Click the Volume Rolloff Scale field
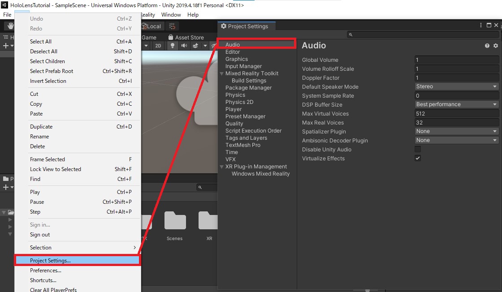 (457, 69)
